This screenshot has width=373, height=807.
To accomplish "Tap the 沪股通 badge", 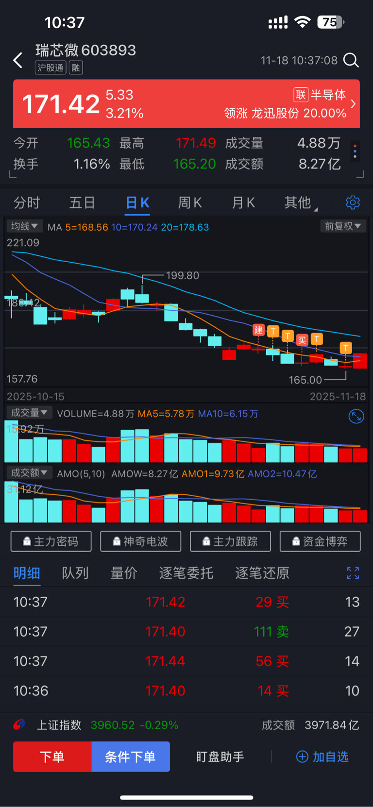I will pos(51,67).
